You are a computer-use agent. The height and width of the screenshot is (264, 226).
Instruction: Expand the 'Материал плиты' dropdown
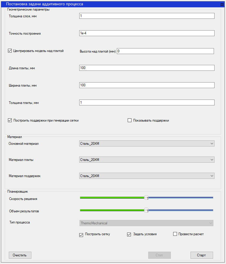(x=147, y=160)
